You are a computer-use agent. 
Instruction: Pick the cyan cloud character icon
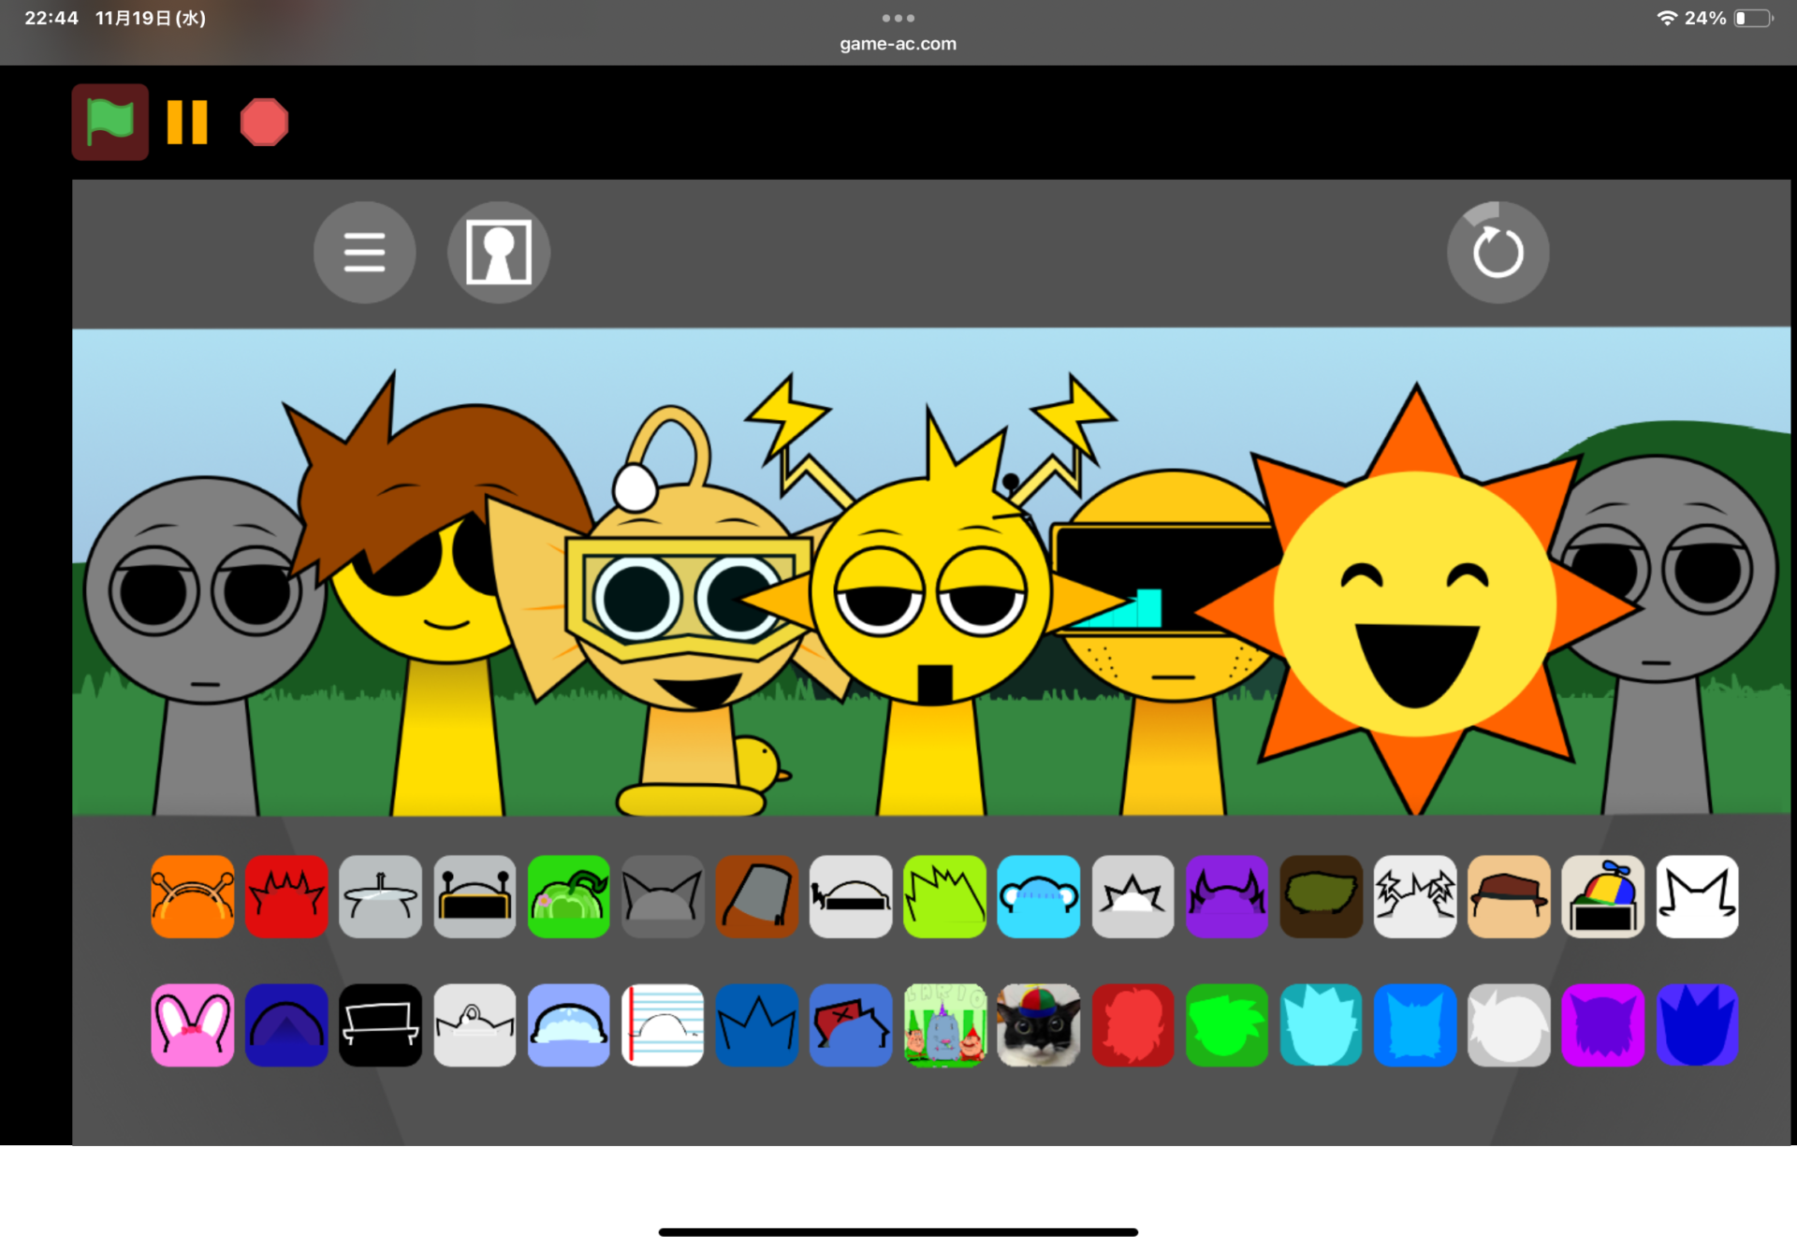point(1039,896)
